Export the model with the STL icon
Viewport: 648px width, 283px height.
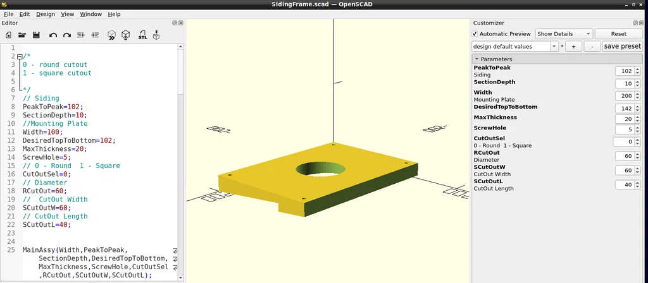coord(142,35)
